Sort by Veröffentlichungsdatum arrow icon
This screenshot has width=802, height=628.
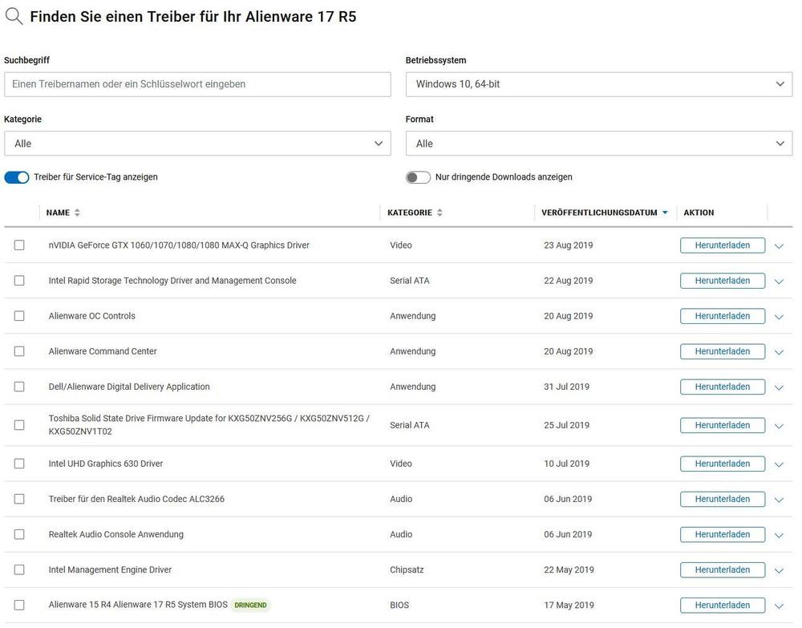(665, 213)
